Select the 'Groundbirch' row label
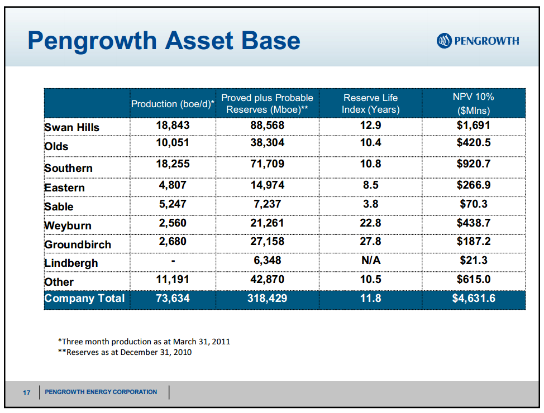Image resolution: width=544 pixels, height=413 pixels. coord(78,244)
